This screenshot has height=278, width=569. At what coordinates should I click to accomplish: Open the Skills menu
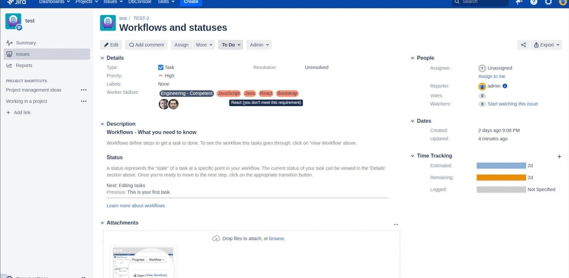(x=166, y=2)
